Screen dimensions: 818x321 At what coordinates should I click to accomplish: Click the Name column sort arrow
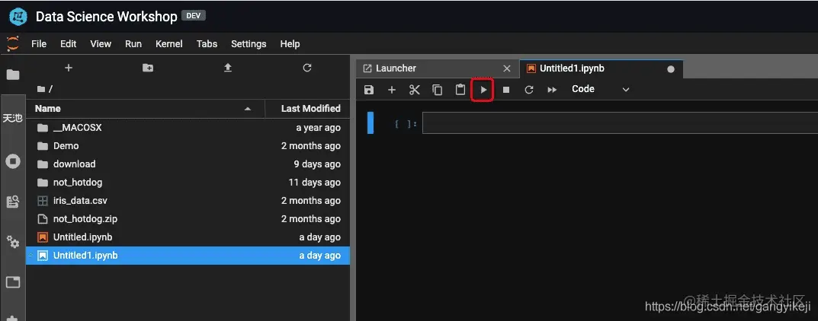[248, 109]
